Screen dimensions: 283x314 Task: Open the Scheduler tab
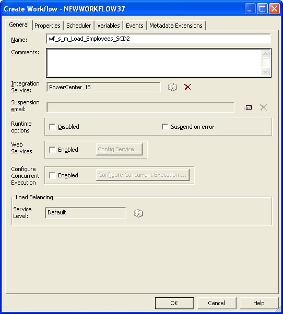pos(78,26)
